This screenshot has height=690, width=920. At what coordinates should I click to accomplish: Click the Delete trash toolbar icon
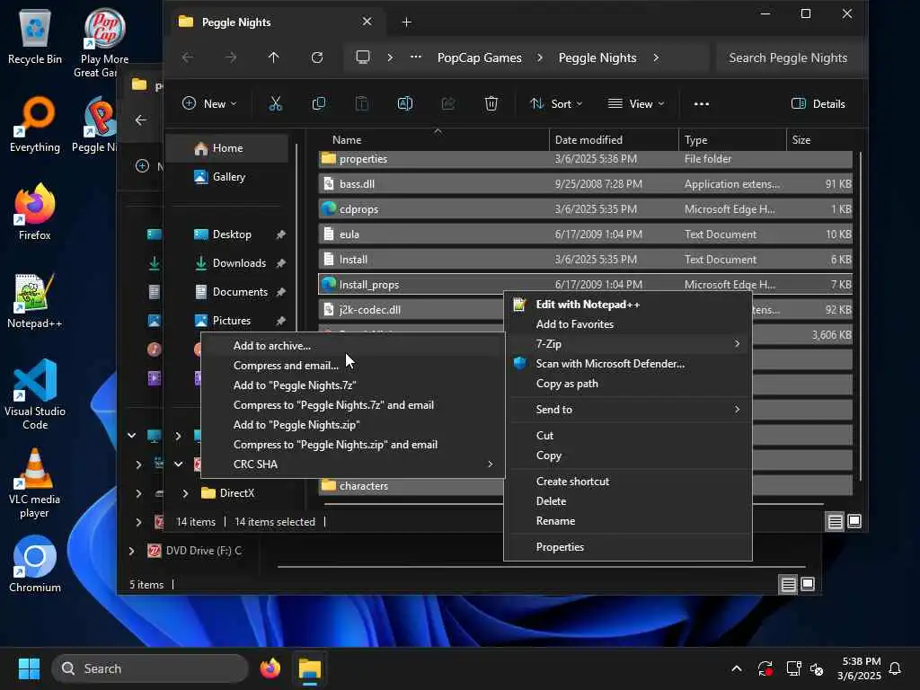[x=491, y=104]
